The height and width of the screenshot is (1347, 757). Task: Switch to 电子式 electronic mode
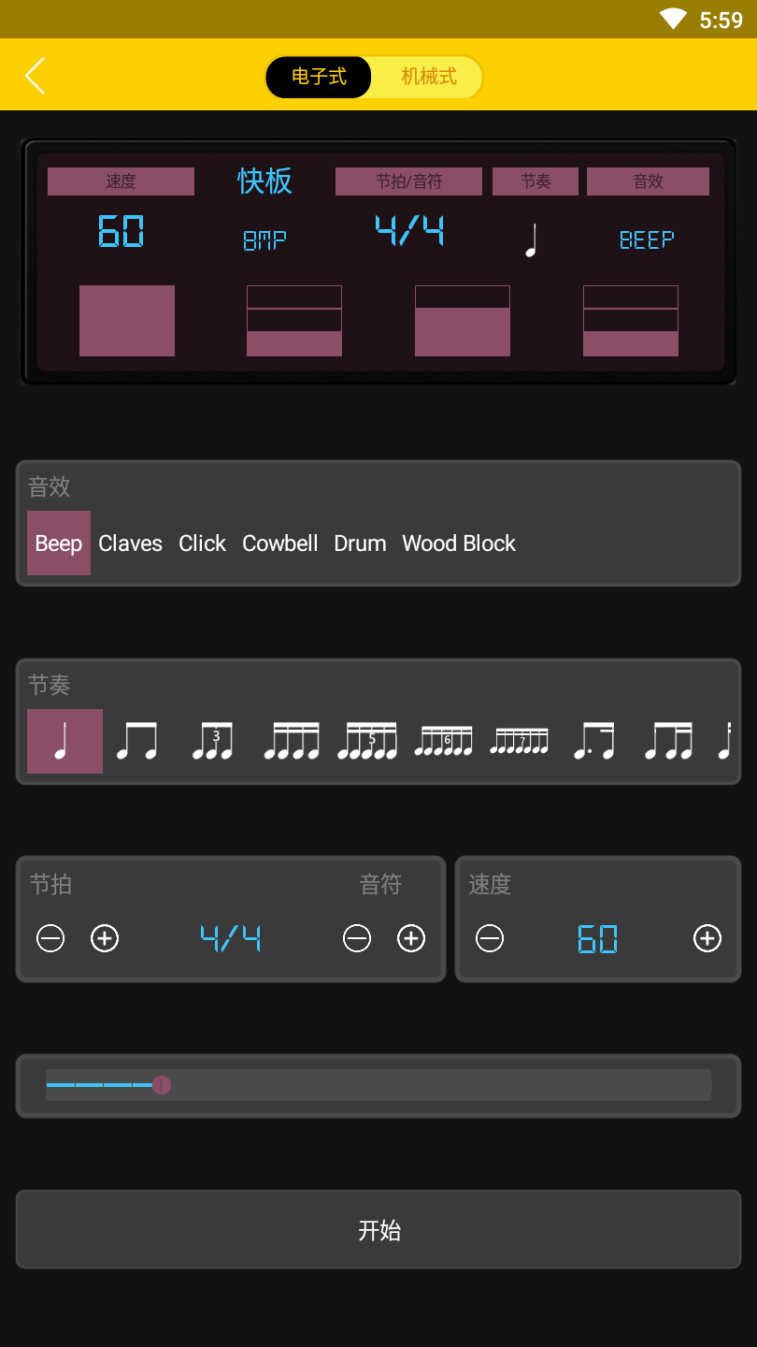[x=319, y=77]
